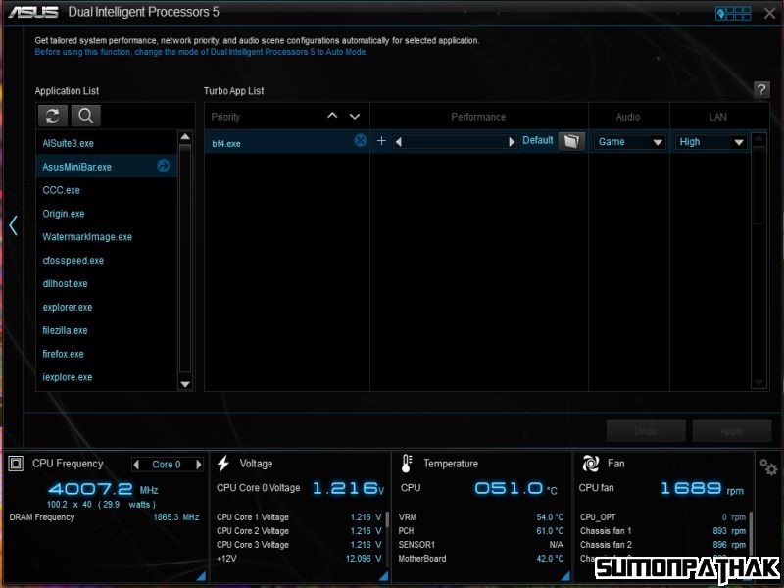
Task: Open the settings gears icon
Action: click(768, 467)
